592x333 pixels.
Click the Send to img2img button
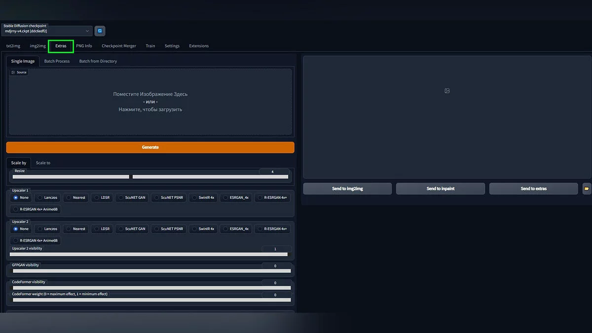pyautogui.click(x=347, y=188)
